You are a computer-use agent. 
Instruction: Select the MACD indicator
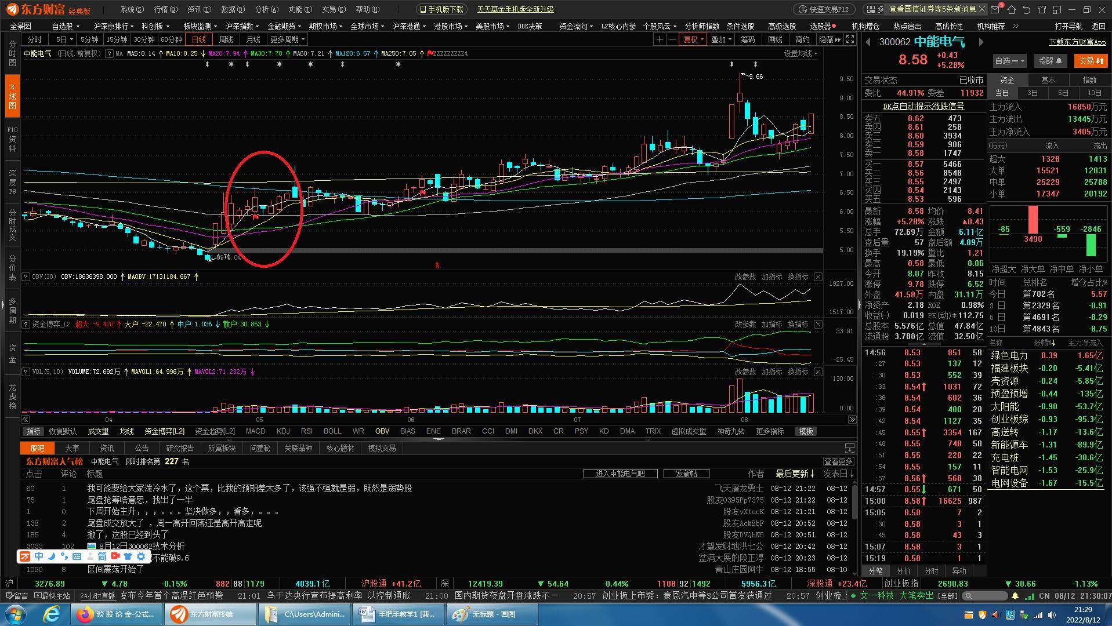(255, 431)
